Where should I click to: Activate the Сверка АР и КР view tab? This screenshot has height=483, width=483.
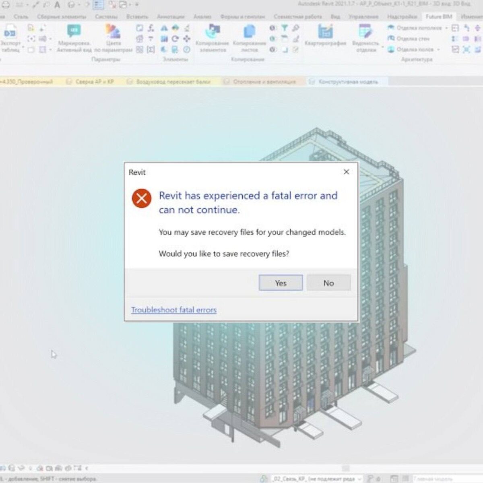pos(95,82)
